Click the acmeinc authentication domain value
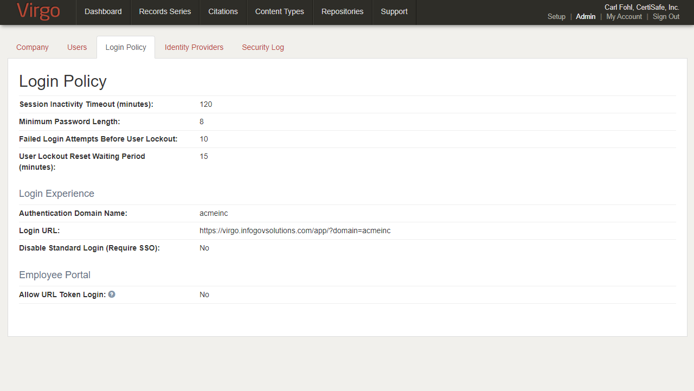 pos(214,213)
